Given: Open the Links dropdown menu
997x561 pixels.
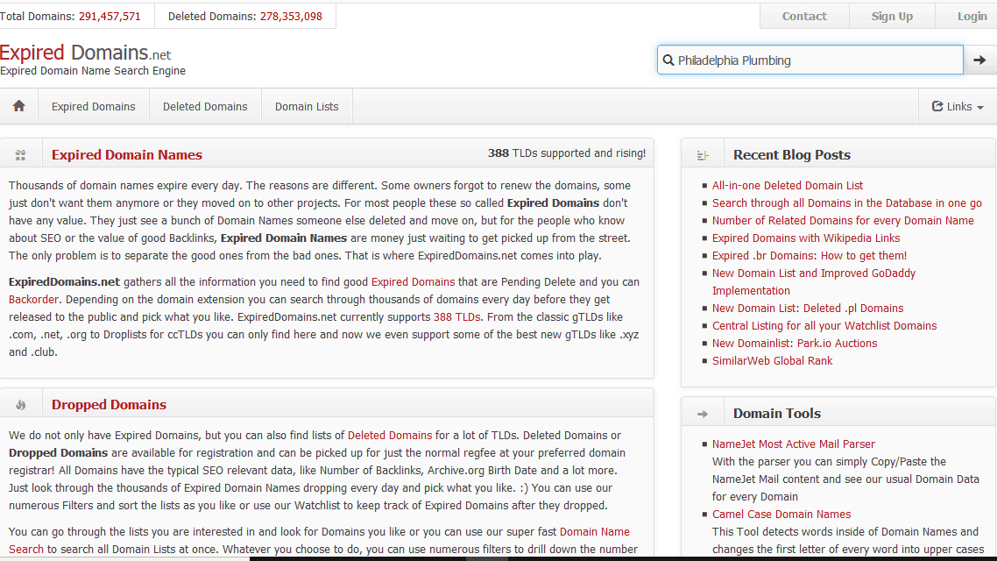Looking at the screenshot, I should click(x=958, y=106).
